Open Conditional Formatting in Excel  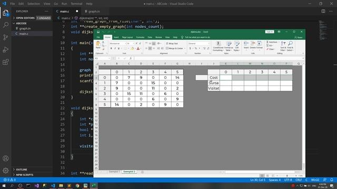point(218,46)
